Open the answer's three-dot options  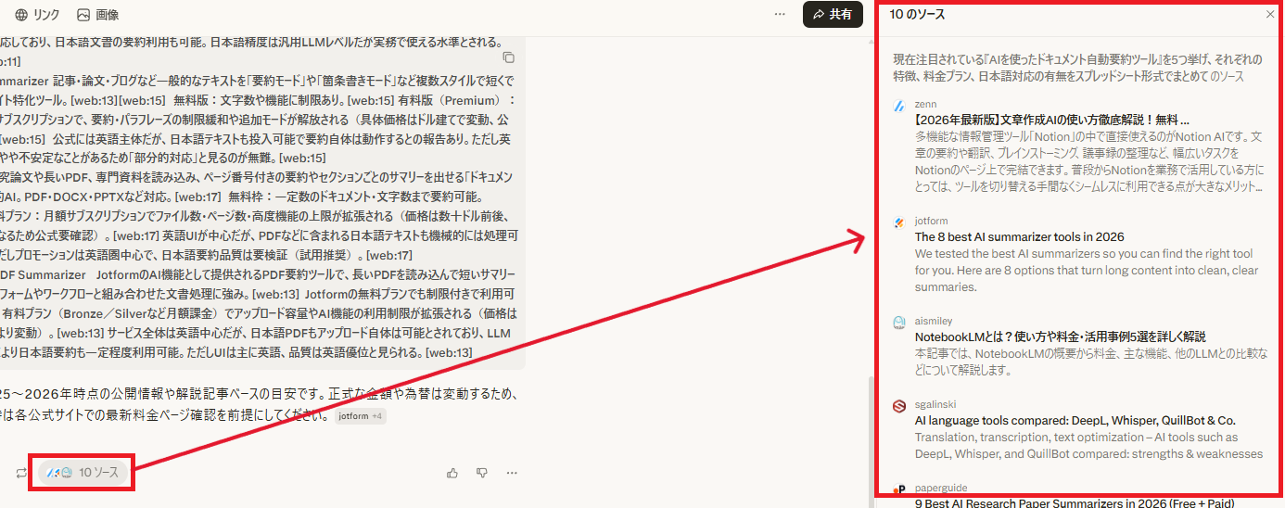512,473
